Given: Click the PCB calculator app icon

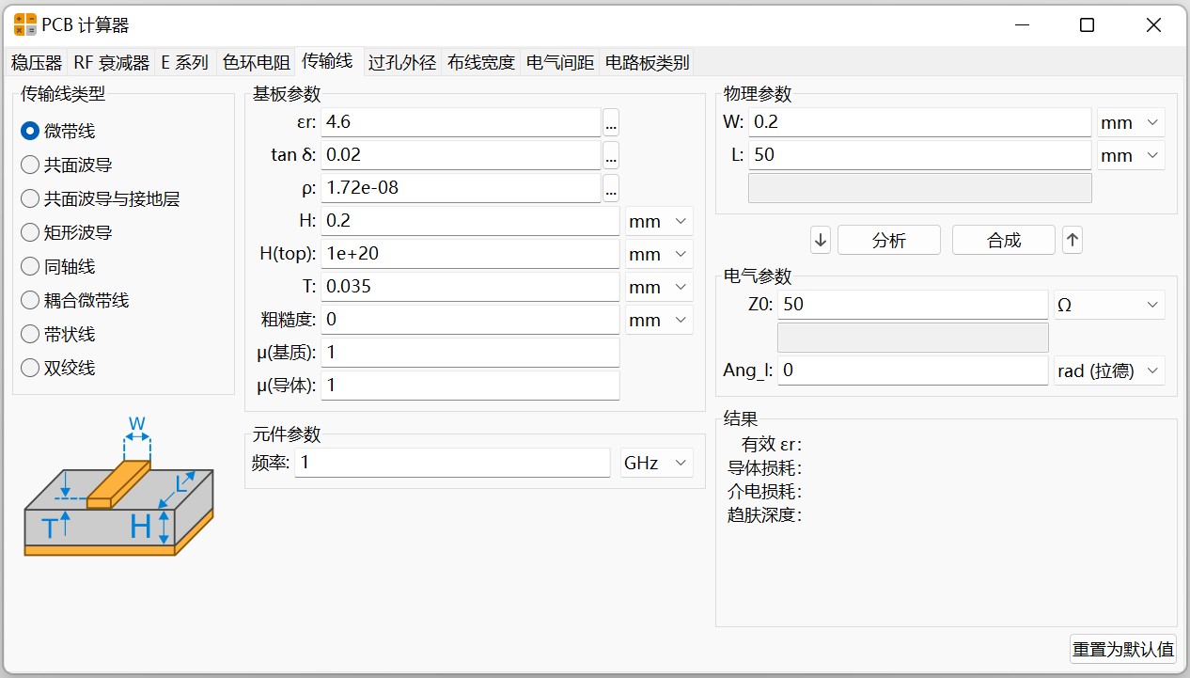Looking at the screenshot, I should [x=25, y=24].
